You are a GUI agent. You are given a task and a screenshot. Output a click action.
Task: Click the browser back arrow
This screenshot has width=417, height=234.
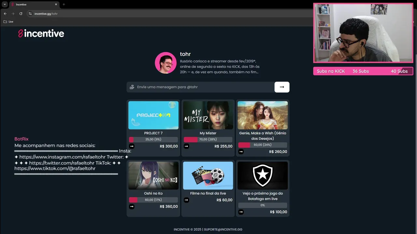coord(5,14)
